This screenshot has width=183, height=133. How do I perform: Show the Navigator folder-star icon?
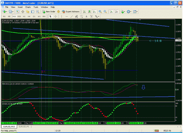tap(28, 11)
